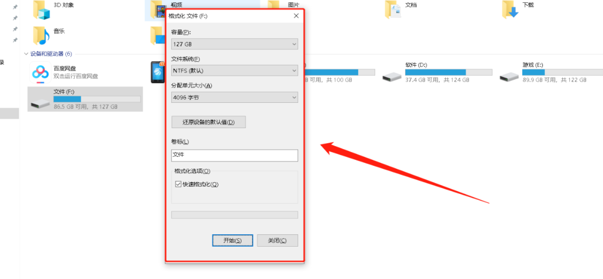603x279 pixels.
Task: Collapse the 设备和驱动器 group header
Action: point(26,53)
